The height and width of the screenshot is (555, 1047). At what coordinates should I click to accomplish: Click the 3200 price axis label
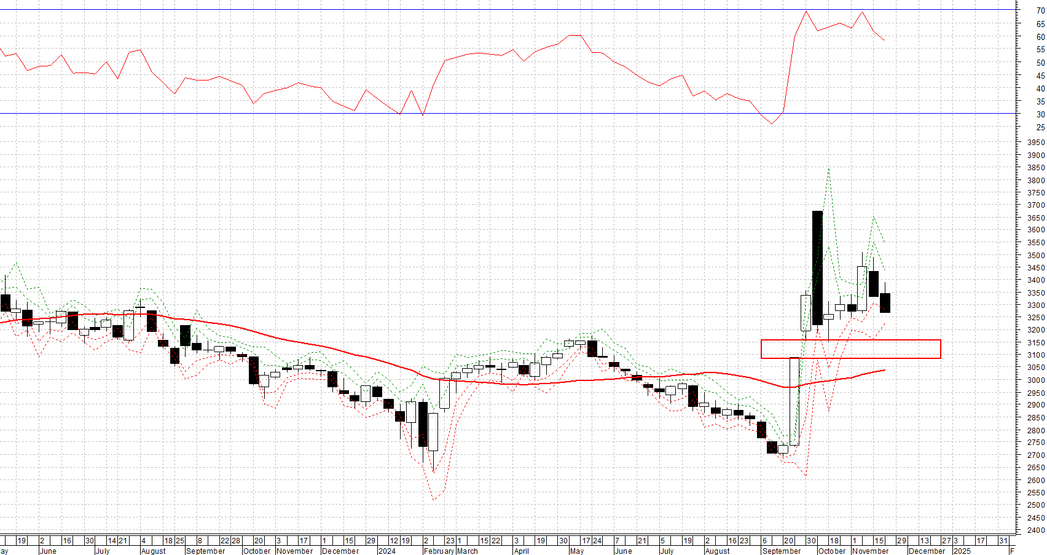[x=1035, y=330]
